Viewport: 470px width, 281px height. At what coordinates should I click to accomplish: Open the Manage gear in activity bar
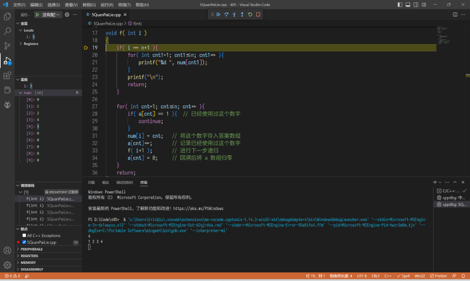coord(7,265)
